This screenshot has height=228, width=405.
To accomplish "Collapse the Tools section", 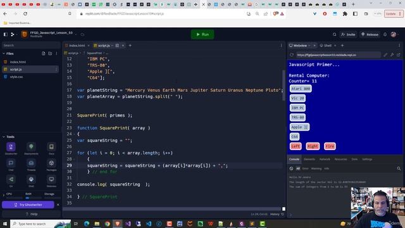I will coord(4,137).
